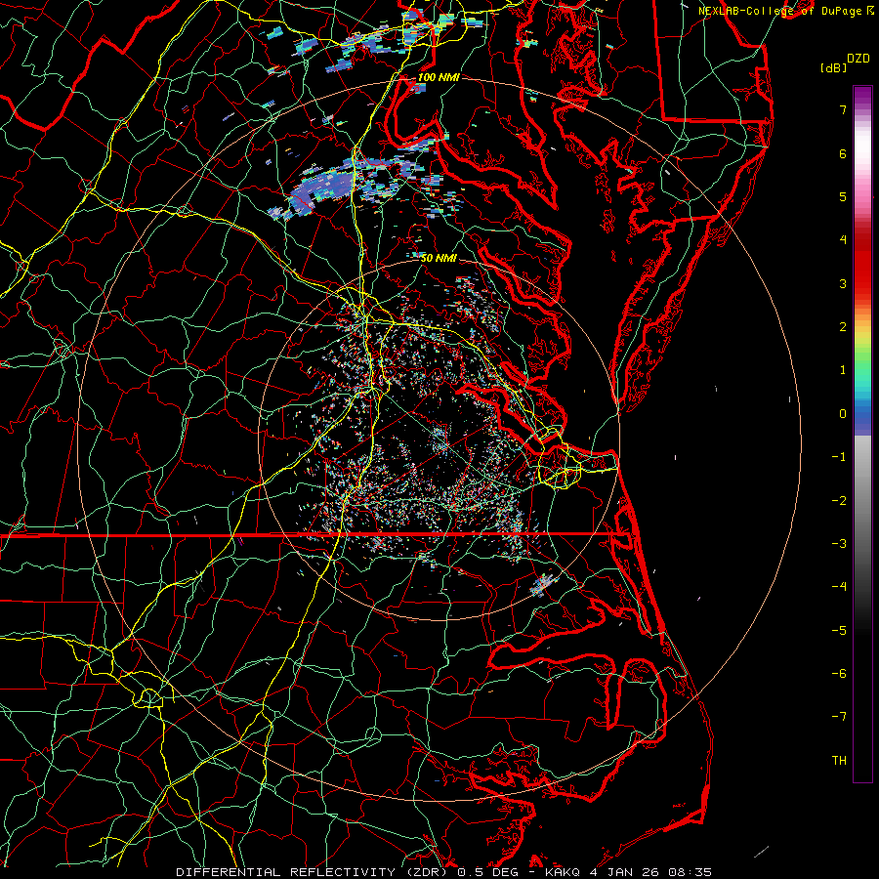
Task: Click the "5" value on the color scale
Action: click(843, 196)
